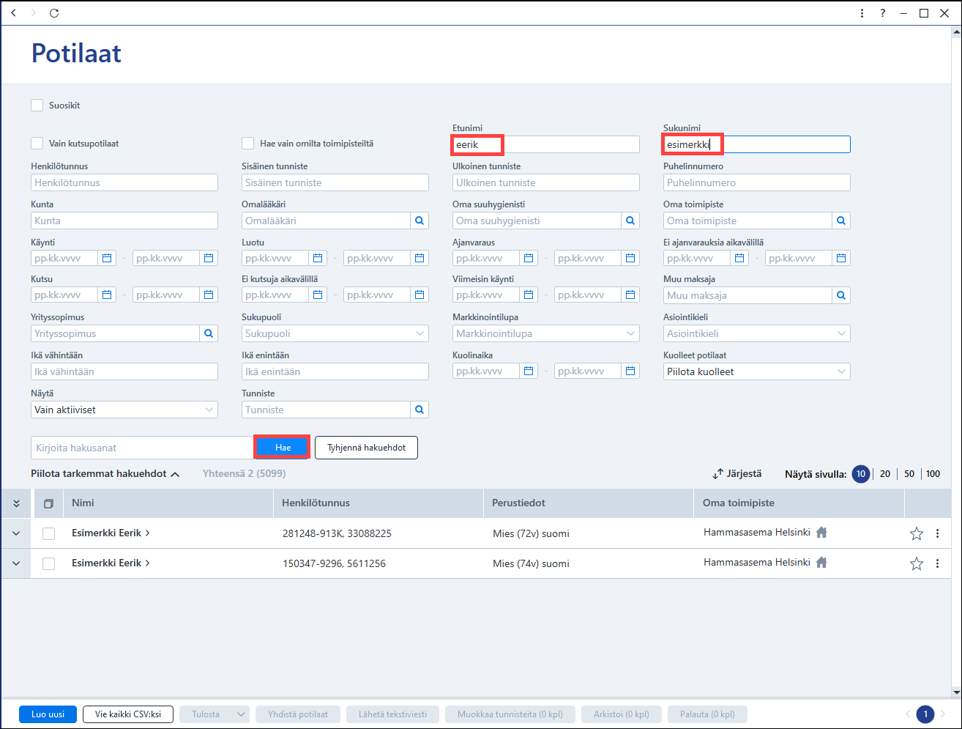
Task: Open the Sukupuoli dropdown
Action: click(335, 333)
